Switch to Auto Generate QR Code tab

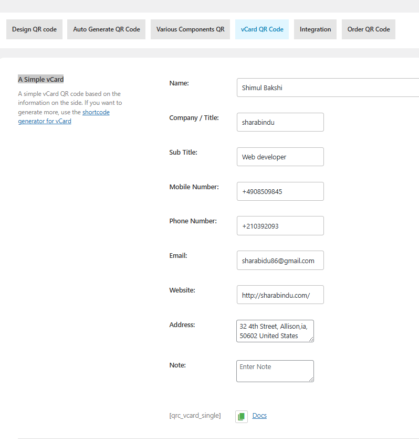pyautogui.click(x=106, y=29)
